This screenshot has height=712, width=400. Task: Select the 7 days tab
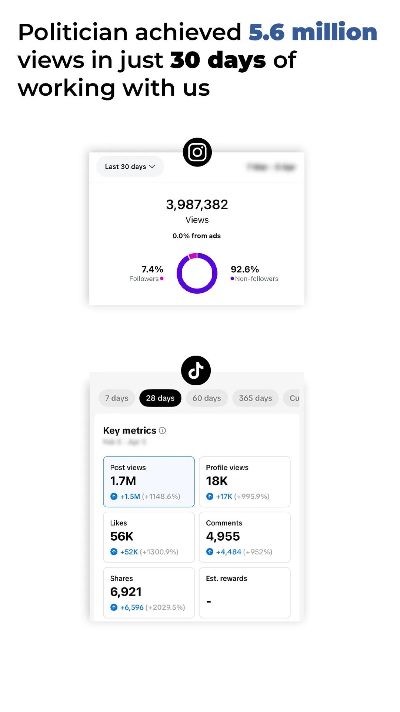[117, 398]
